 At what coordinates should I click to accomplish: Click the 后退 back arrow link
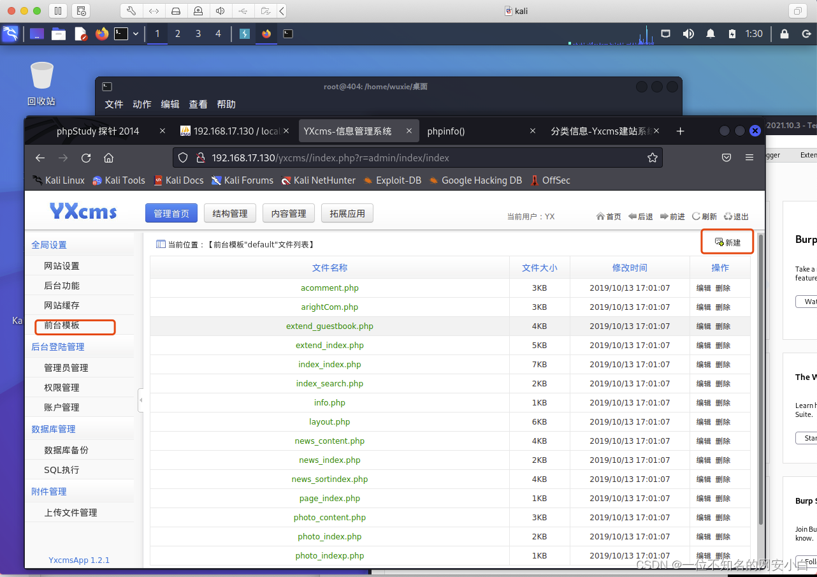click(640, 217)
